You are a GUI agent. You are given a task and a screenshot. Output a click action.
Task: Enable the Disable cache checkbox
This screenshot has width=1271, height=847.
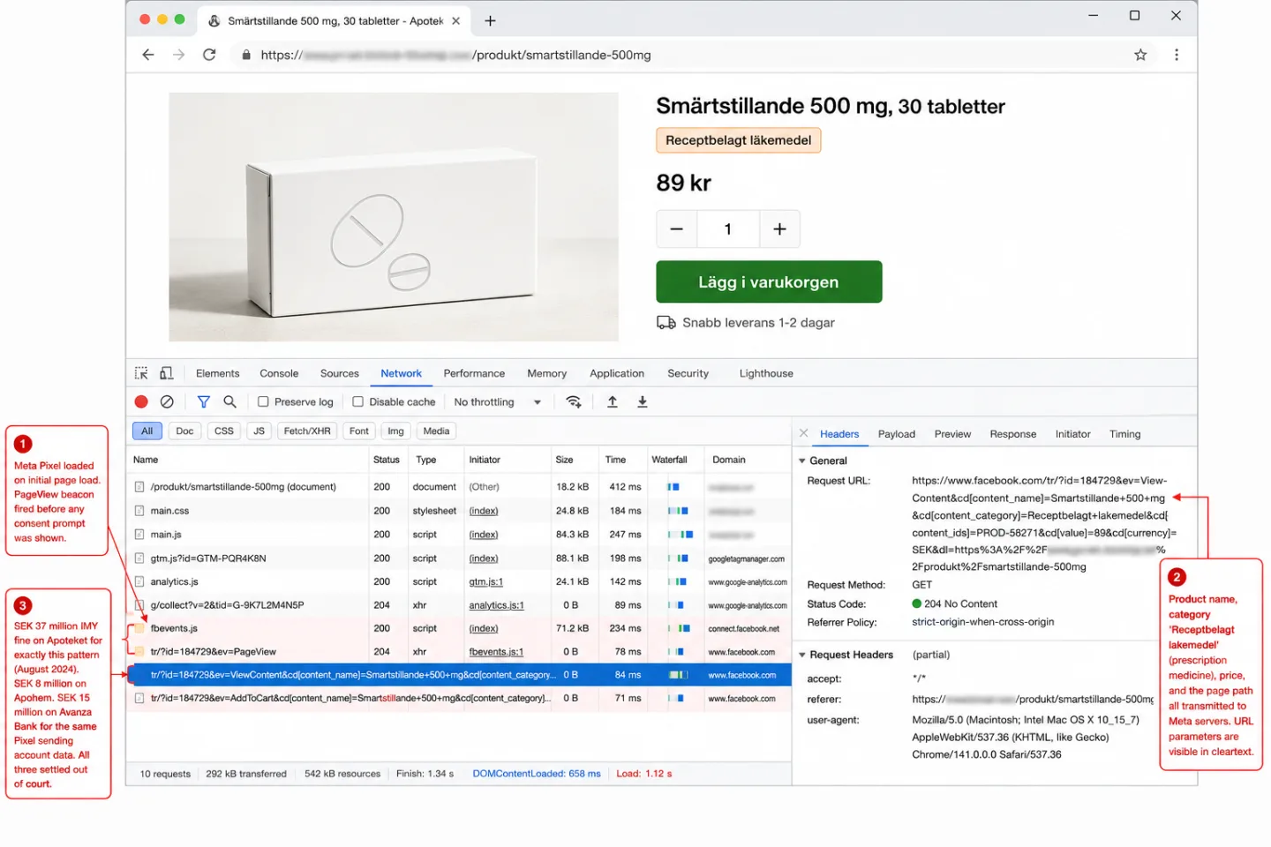tap(357, 401)
